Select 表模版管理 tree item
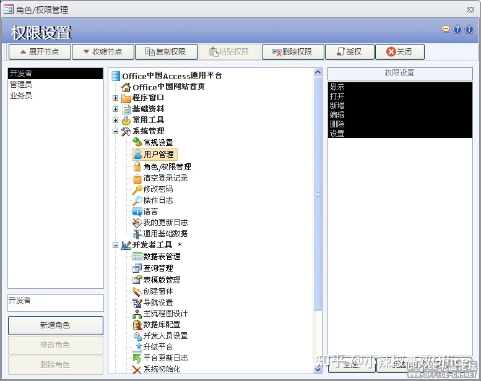 coord(162,280)
